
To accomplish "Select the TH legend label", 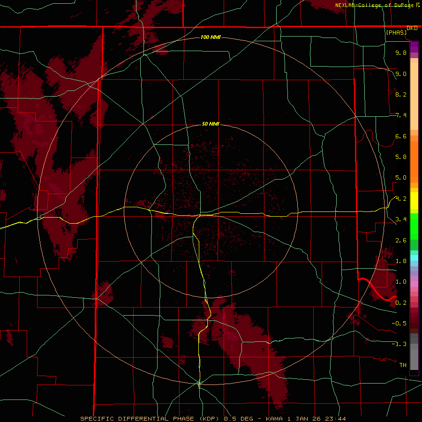I will pyautogui.click(x=403, y=365).
